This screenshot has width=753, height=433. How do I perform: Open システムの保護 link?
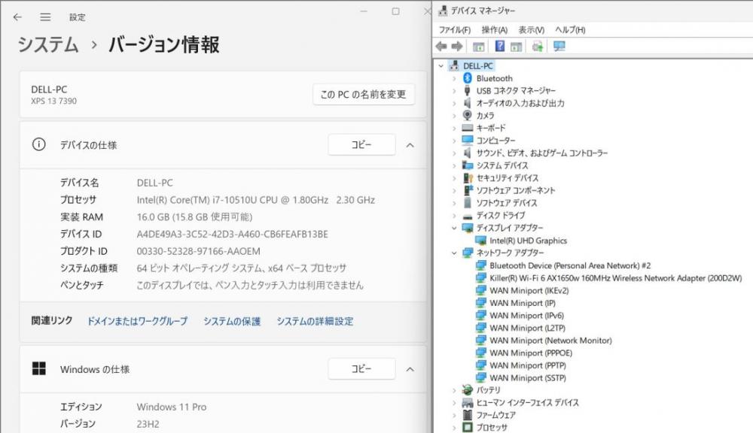click(x=231, y=321)
